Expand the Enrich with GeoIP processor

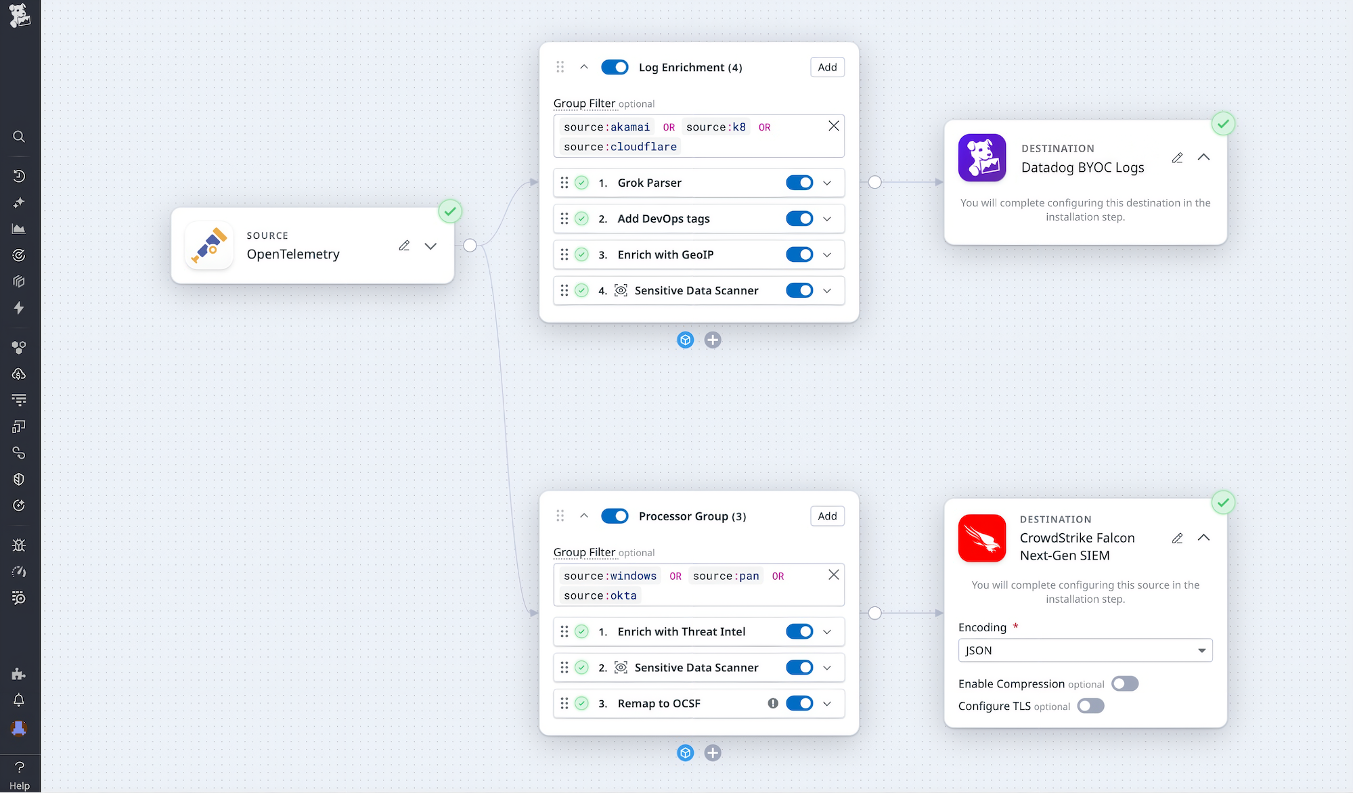coord(826,254)
